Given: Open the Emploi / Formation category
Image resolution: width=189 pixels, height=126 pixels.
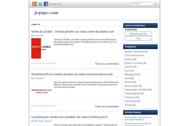Looking at the screenshot, I should click(134, 63).
